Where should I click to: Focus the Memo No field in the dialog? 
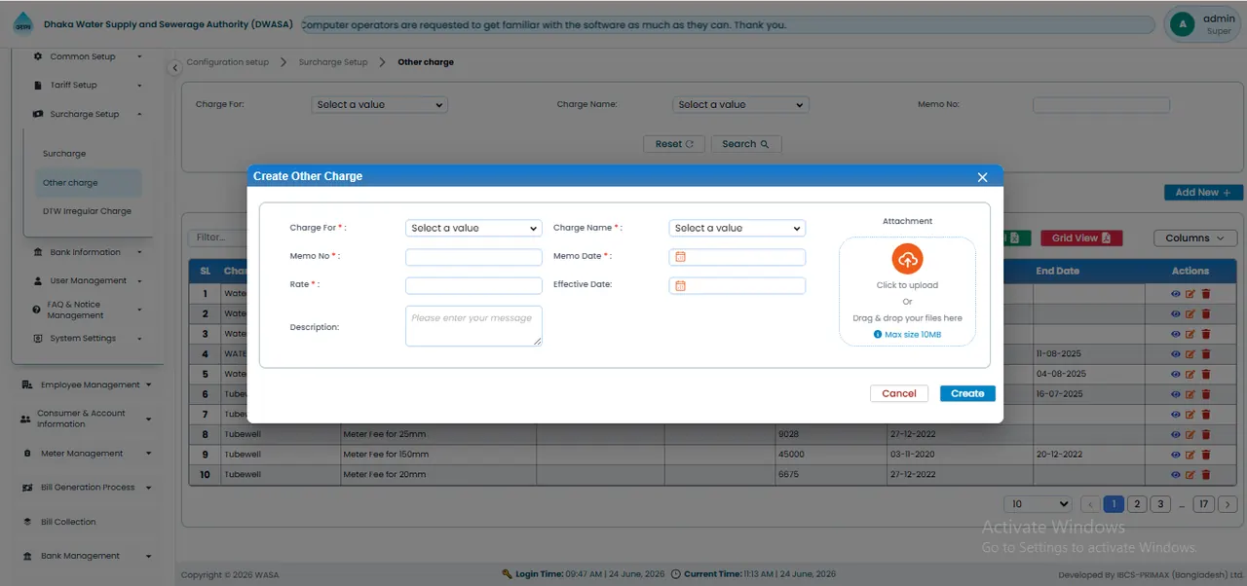pyautogui.click(x=473, y=257)
